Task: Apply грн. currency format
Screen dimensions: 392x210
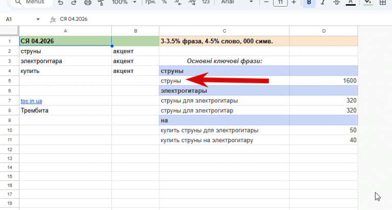Action: (151, 2)
